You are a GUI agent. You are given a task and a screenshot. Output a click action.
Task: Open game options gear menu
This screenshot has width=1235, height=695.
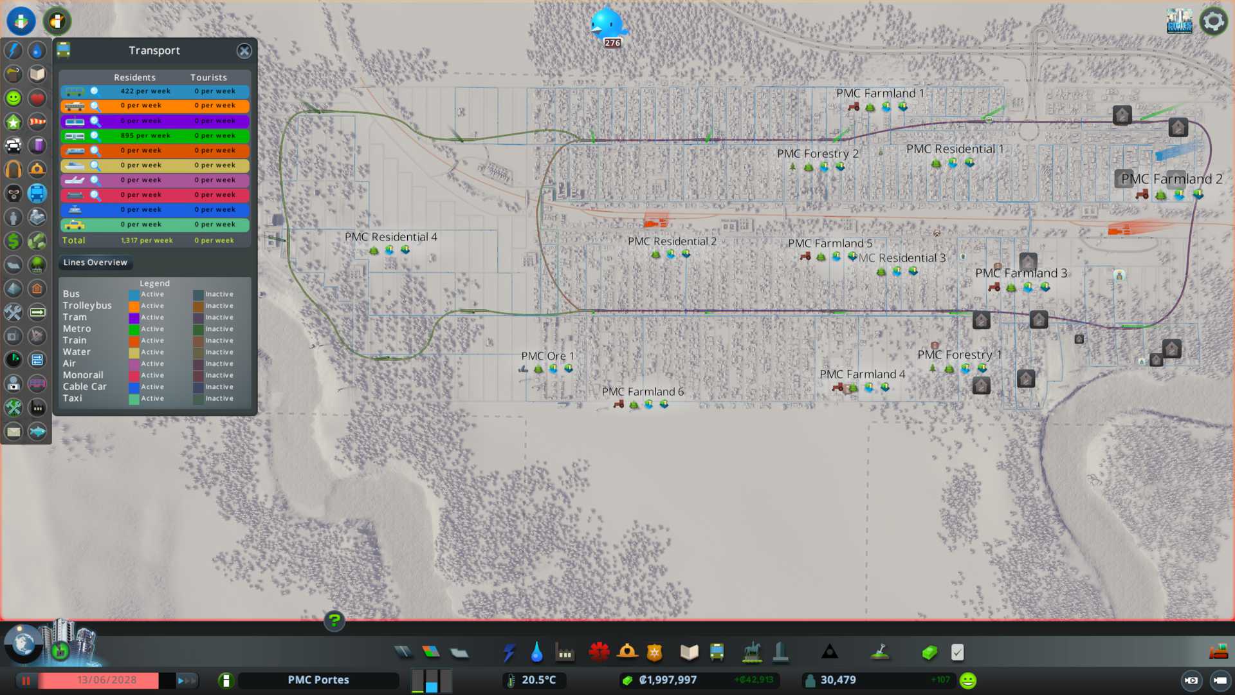coord(1213,21)
